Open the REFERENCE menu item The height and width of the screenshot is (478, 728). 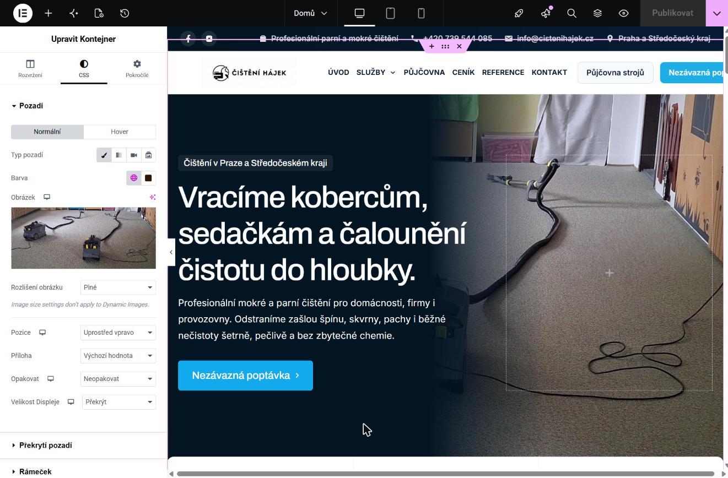(x=503, y=72)
